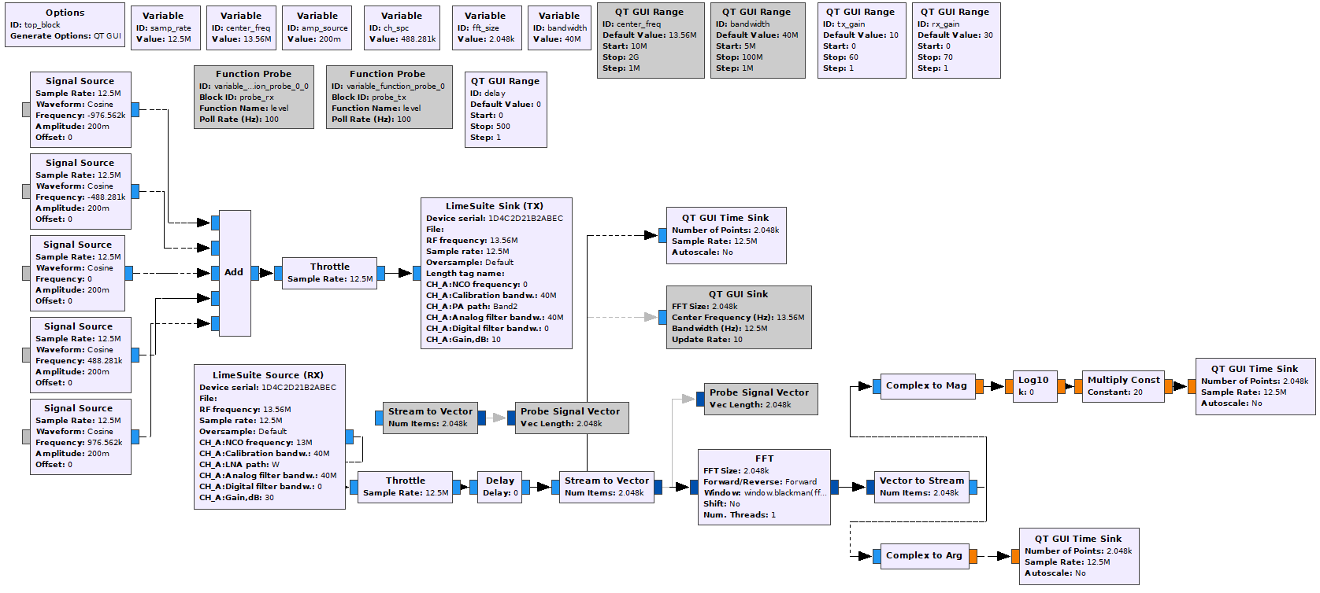Select Probe Signal Vector next to disabled Stream to Vector
This screenshot has height=593, width=1320.
pyautogui.click(x=572, y=418)
